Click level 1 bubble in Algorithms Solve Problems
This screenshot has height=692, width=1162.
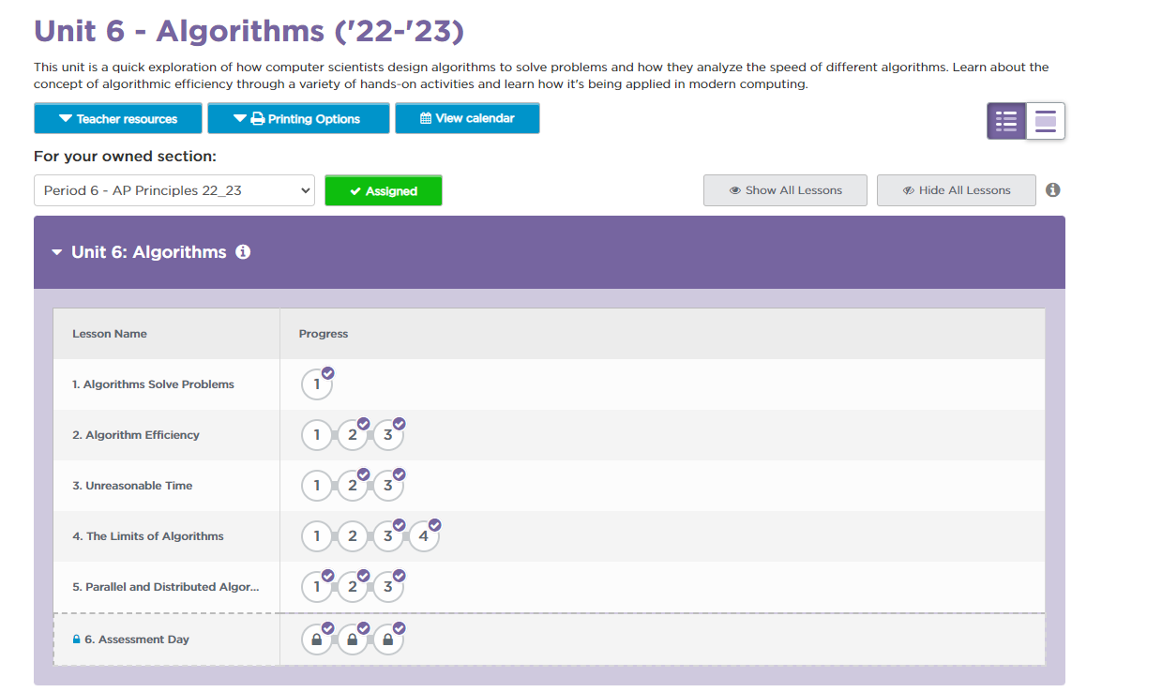(x=317, y=384)
